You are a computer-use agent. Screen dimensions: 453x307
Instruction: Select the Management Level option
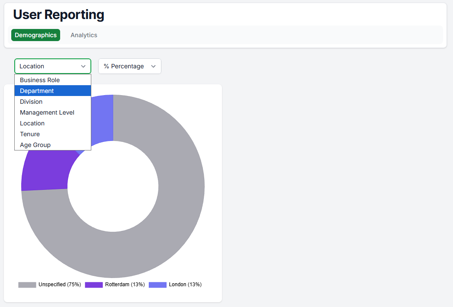(47, 112)
